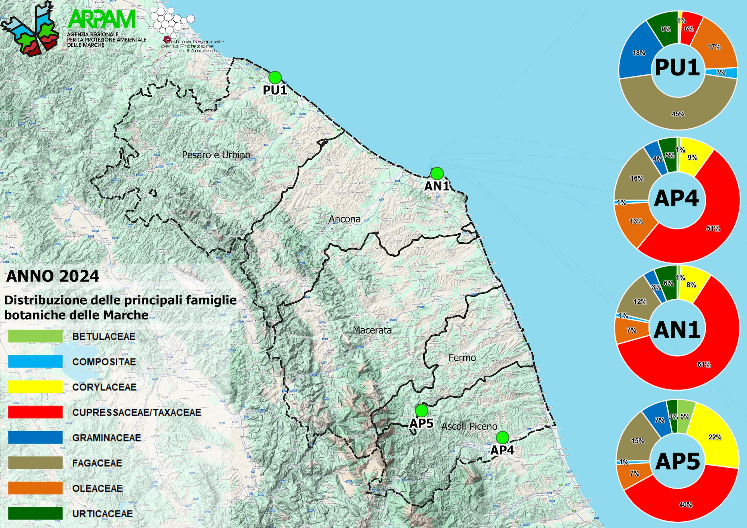This screenshot has height=528, width=747.
Task: Click the FAGACEAE legend label
Action: coord(97,463)
